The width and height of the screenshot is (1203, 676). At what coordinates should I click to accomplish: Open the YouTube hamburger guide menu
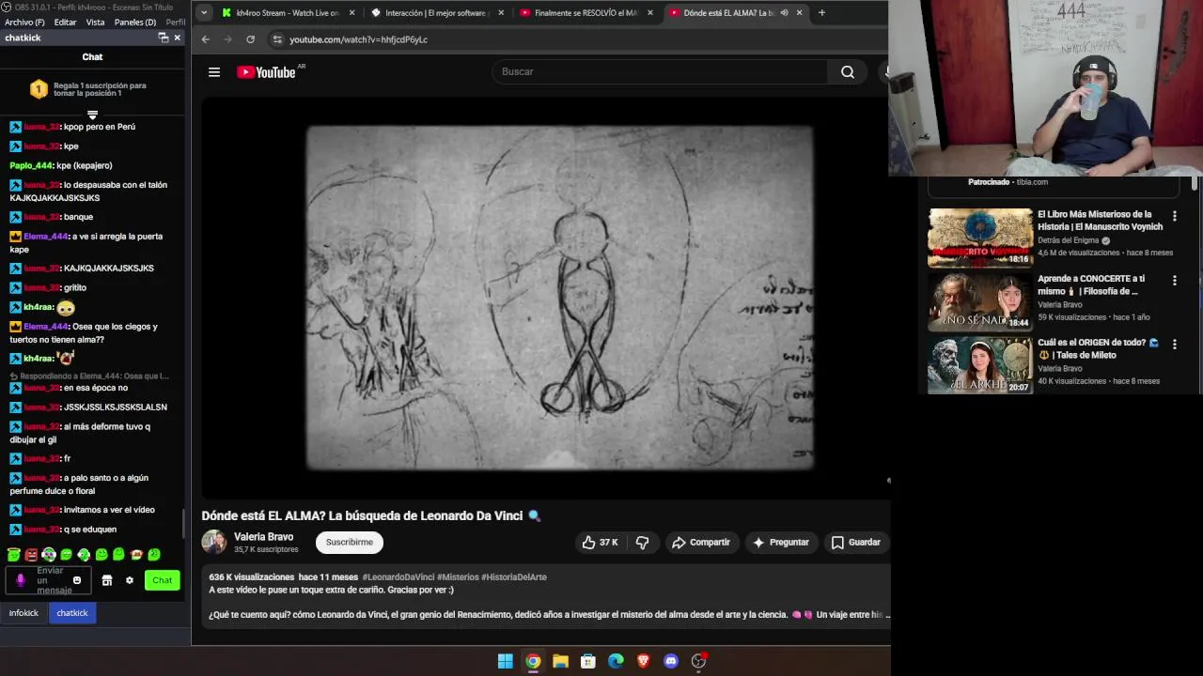214,72
